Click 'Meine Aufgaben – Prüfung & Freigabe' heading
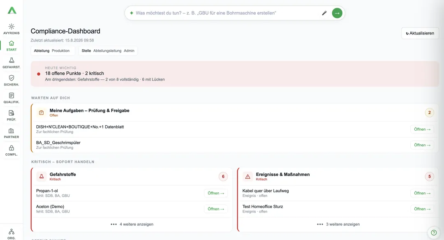 click(x=90, y=111)
